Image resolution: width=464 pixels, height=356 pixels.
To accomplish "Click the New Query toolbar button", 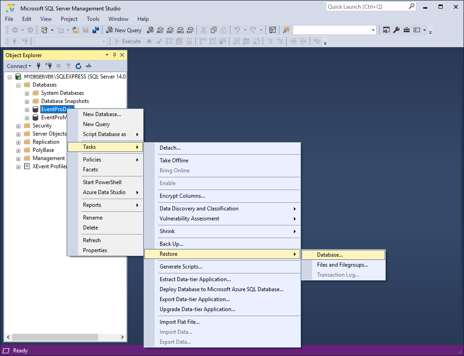I will (124, 30).
